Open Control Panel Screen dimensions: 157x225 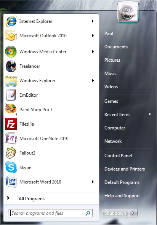tap(118, 156)
